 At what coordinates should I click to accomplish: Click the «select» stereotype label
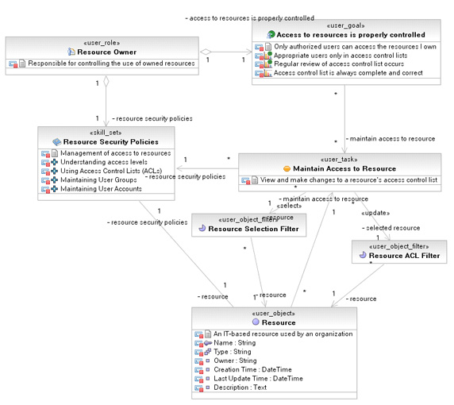289,206
